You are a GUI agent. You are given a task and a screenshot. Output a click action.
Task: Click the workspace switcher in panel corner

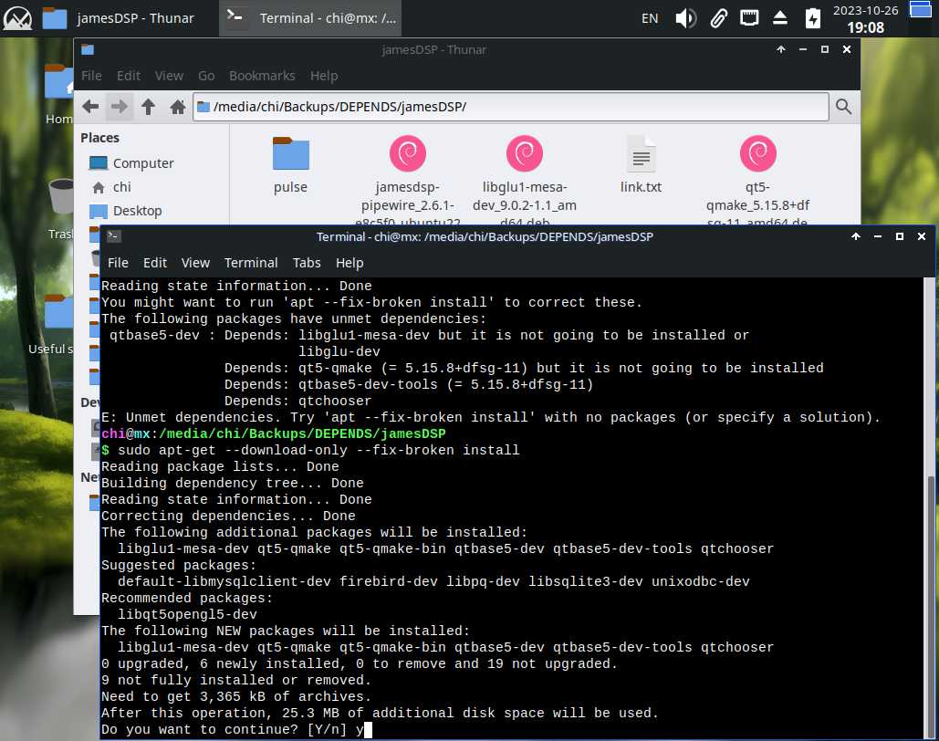921,9
